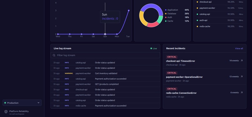Click the 6 events count
Image resolution: width=252 pixels, height=117 pixels.
point(234,92)
